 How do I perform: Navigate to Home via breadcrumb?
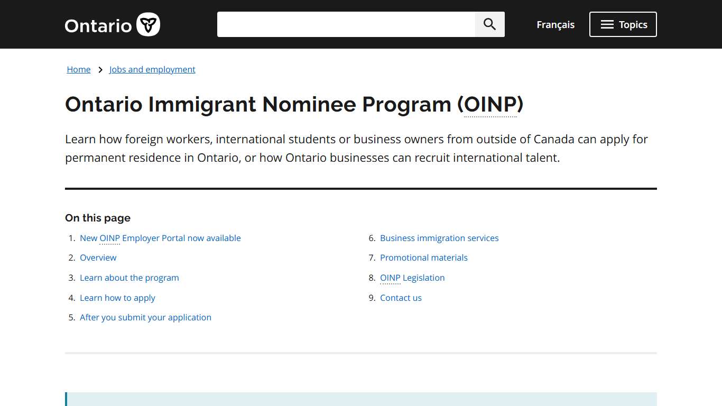click(78, 69)
